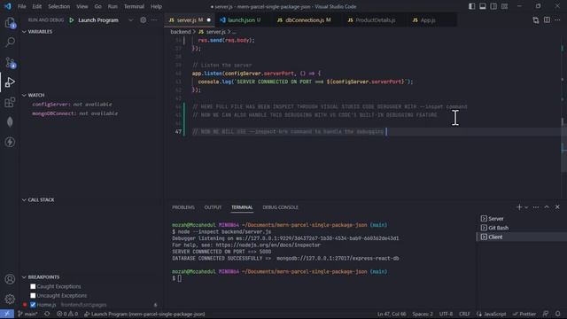The width and height of the screenshot is (567, 319).
Task: Open Source Control view in activity bar
Action: (10, 63)
